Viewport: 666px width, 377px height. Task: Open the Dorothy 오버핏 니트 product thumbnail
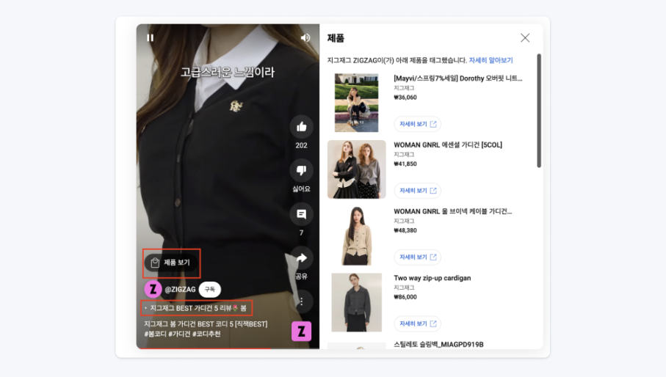(356, 103)
